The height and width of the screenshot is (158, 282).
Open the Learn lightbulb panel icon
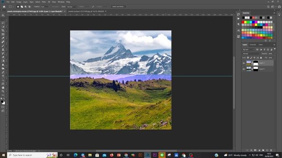279,14
